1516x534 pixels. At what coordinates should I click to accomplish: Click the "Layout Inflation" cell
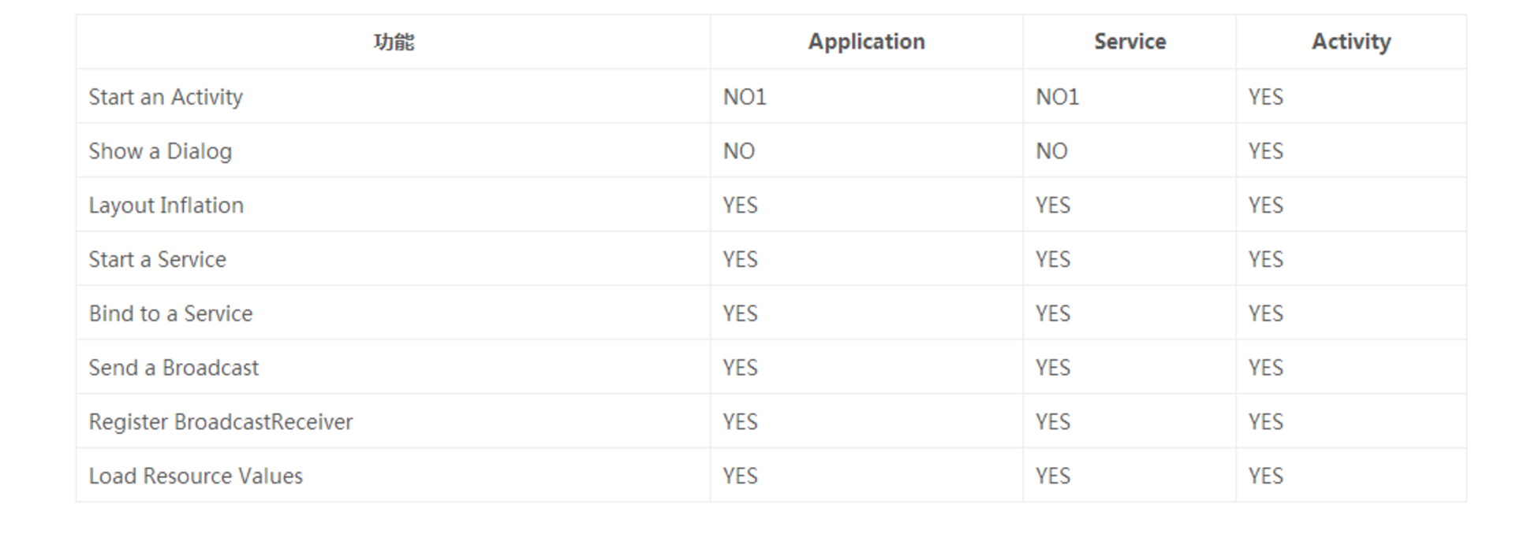pyautogui.click(x=166, y=206)
